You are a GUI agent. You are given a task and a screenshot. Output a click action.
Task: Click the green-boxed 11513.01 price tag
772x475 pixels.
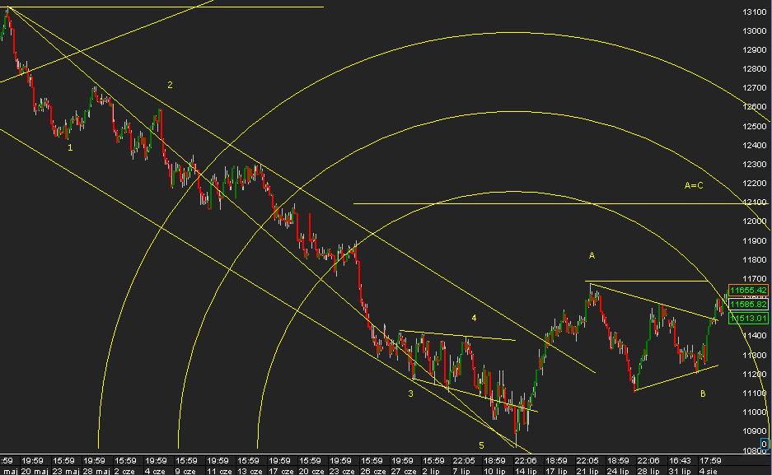click(x=748, y=318)
